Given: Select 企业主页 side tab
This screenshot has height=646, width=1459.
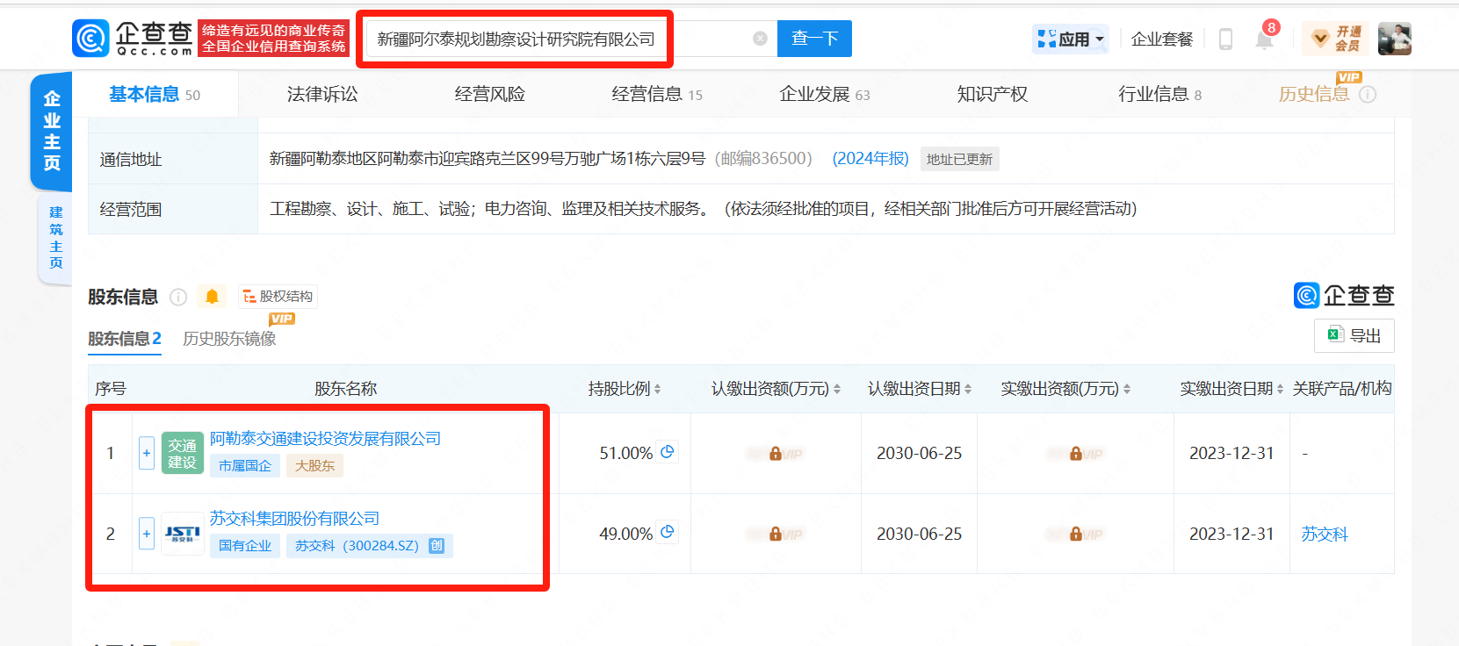Looking at the screenshot, I should pyautogui.click(x=52, y=131).
